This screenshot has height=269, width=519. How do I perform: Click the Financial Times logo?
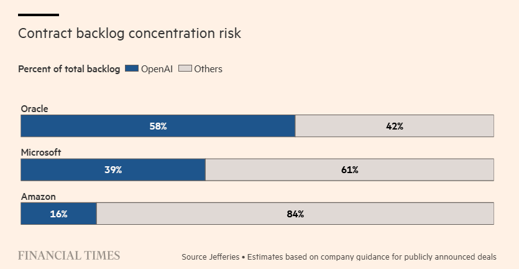click(69, 256)
